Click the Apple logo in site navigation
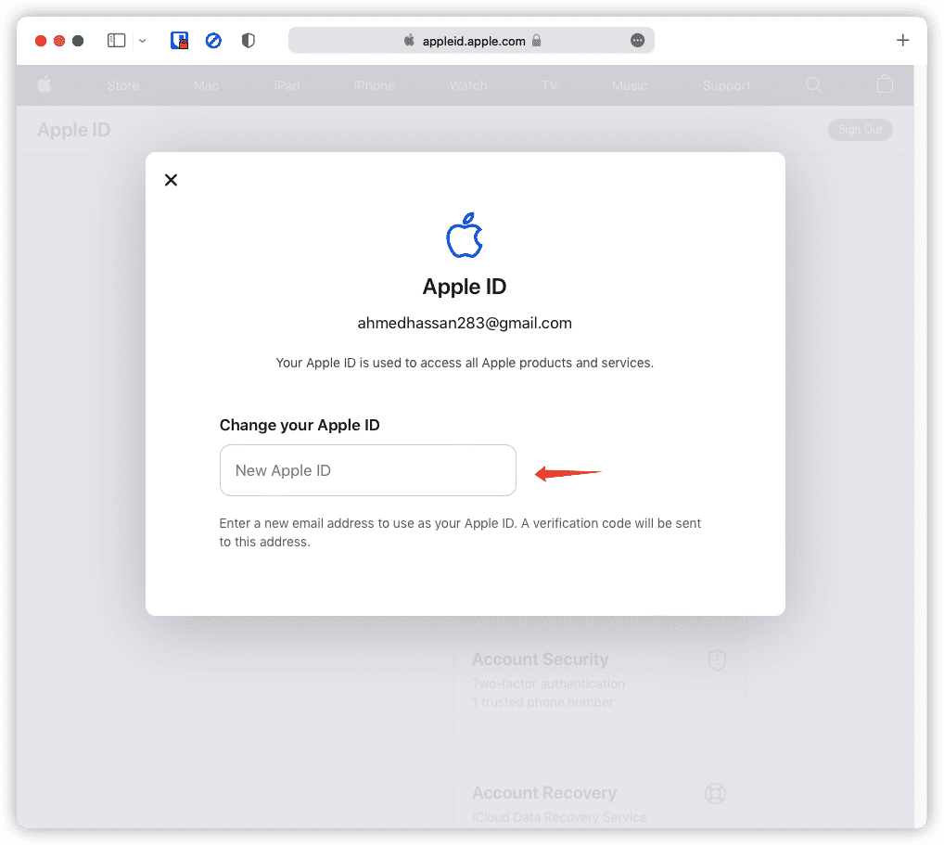Viewport: 944px width, 845px height. [45, 85]
